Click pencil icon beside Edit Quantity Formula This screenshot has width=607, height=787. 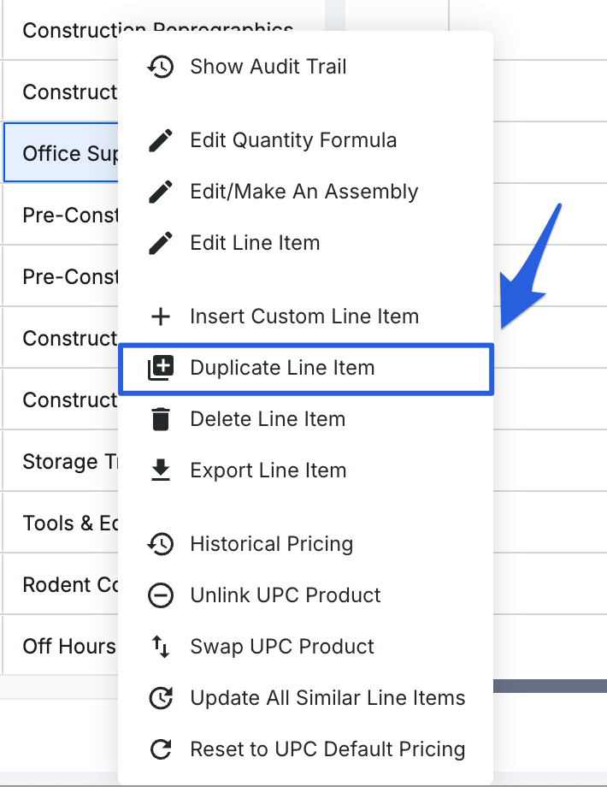click(x=161, y=140)
